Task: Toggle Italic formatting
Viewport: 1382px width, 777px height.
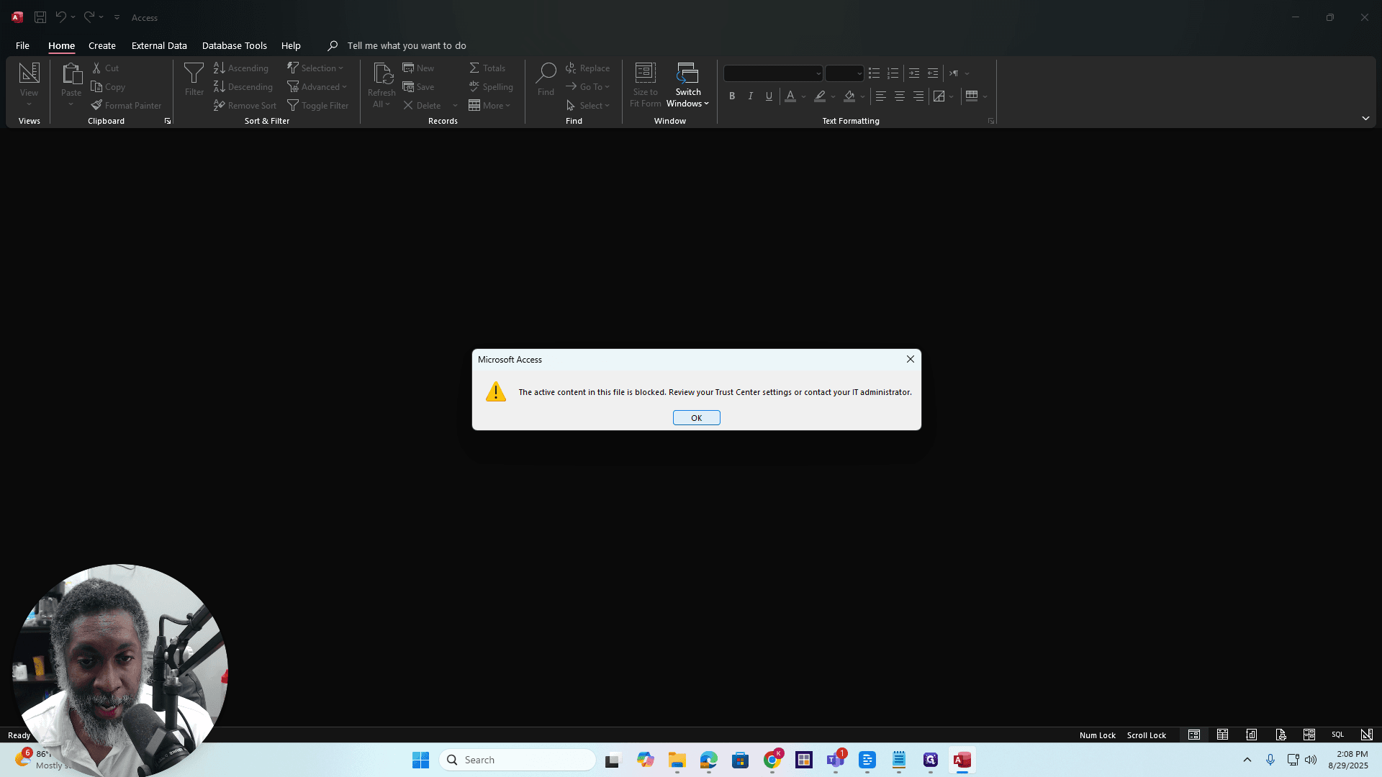Action: point(750,96)
